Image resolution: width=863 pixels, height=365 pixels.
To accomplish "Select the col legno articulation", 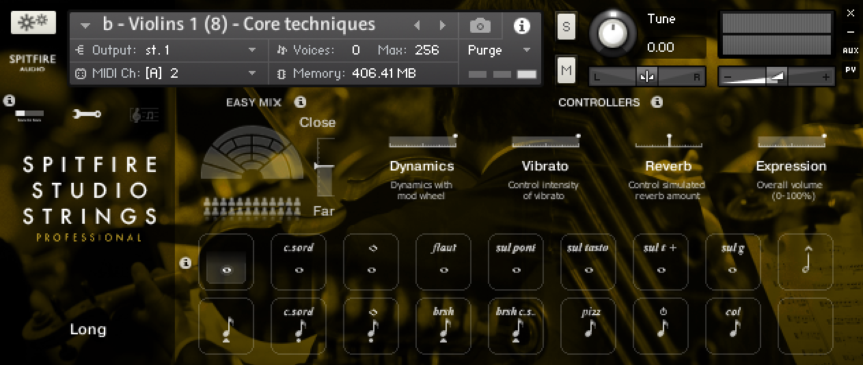I will pos(733,326).
